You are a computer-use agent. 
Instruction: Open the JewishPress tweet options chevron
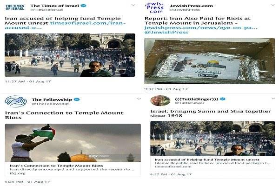coord(273,5)
